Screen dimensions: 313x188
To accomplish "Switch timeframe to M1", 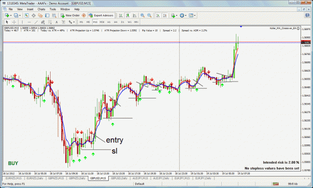I will pos(81,22).
